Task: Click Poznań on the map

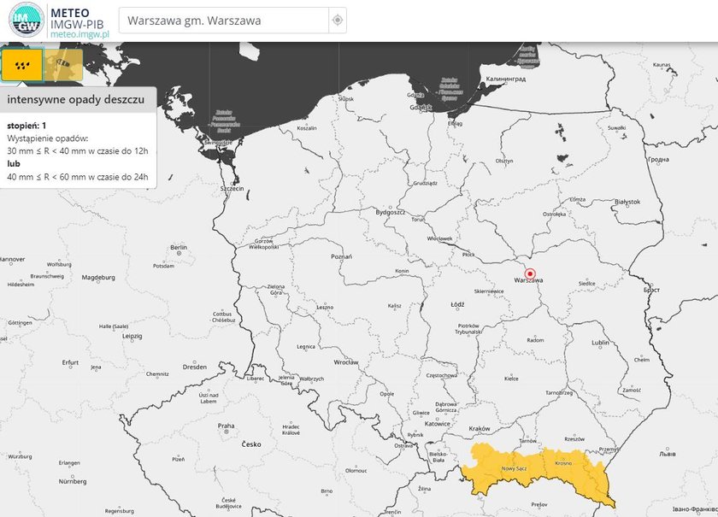Action: 342,256
